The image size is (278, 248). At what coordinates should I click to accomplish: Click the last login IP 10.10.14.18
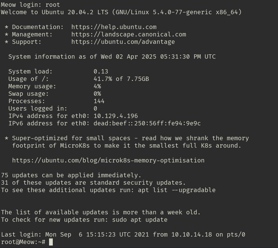tap(192, 235)
